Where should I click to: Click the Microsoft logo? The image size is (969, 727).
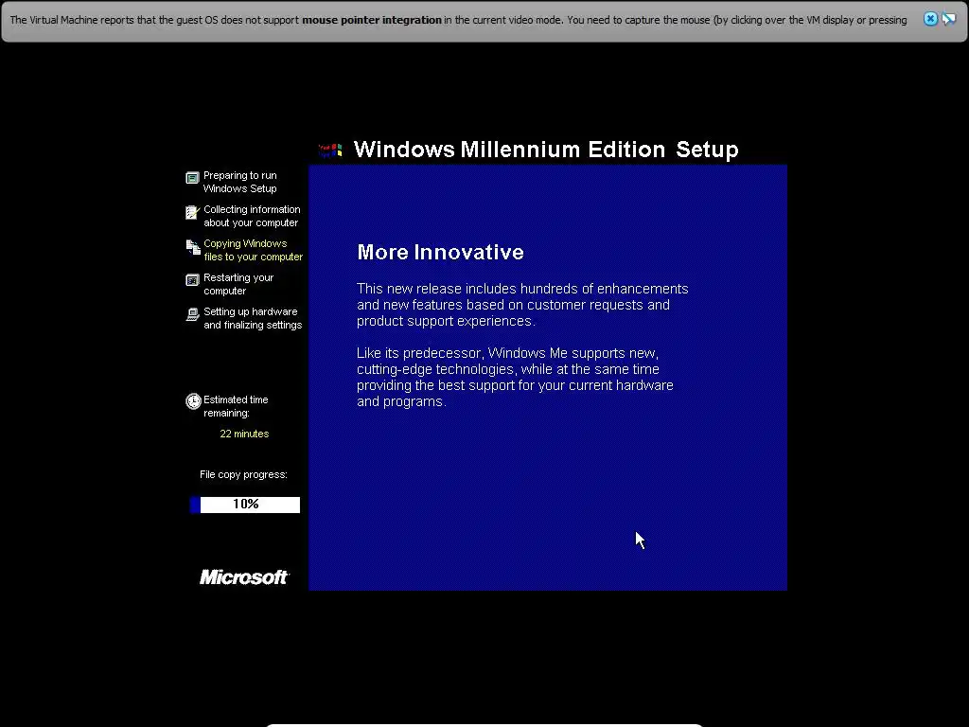click(244, 576)
